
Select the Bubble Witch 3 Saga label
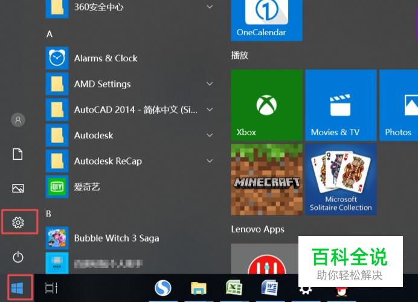pyautogui.click(x=117, y=238)
